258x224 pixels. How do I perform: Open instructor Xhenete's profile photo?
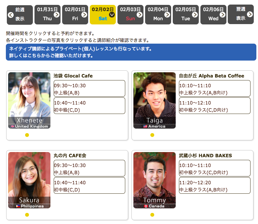click(x=29, y=100)
